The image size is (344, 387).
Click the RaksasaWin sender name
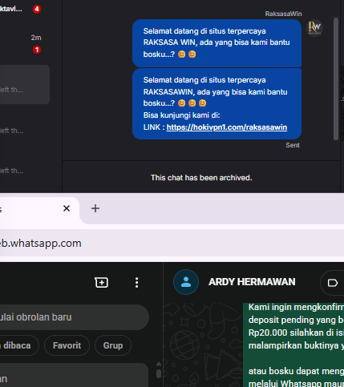click(283, 14)
